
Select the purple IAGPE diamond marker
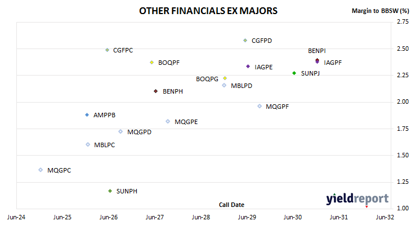pos(248,67)
